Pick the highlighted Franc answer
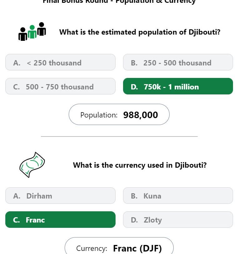The width and height of the screenshot is (238, 254). [x=60, y=219]
